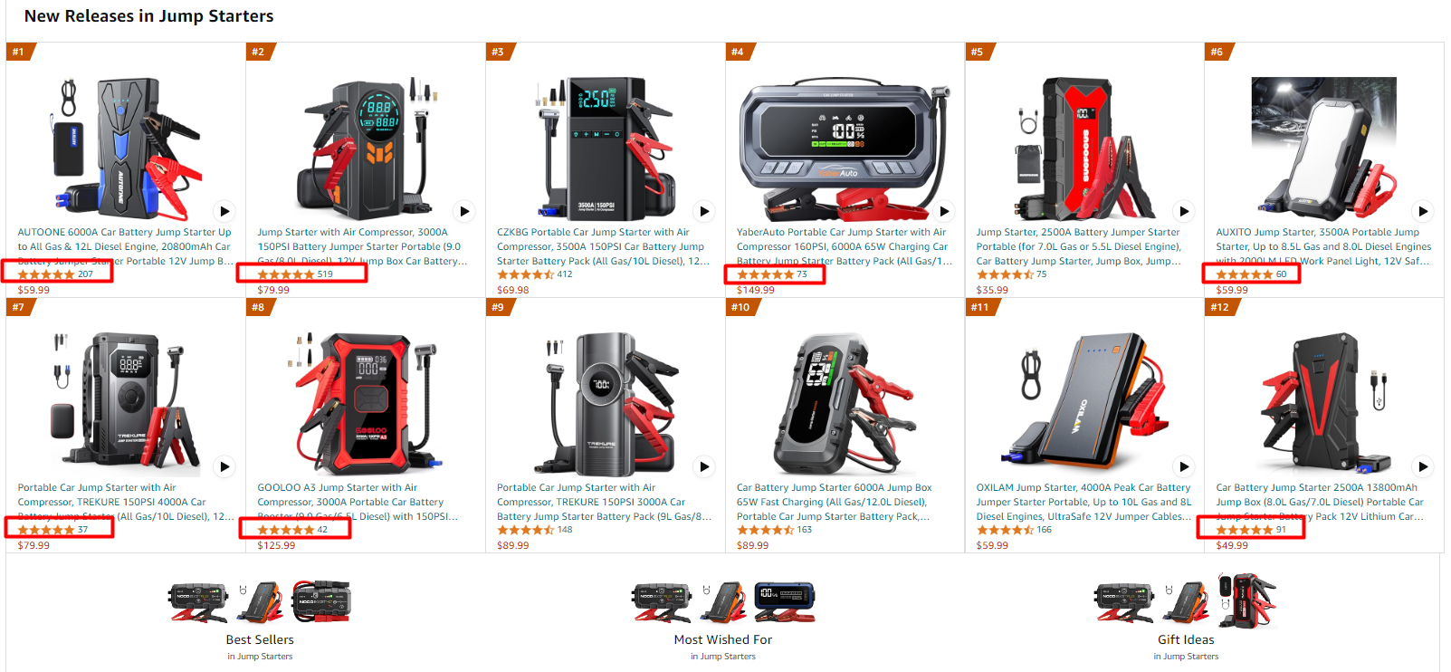Play video on the OXILAM jump starter
Image resolution: width=1451 pixels, height=672 pixels.
[x=1184, y=466]
